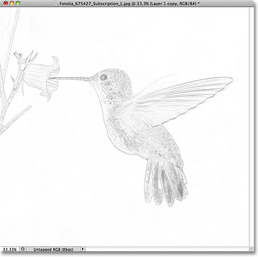Viewport: 258px width, 257px height.
Task: Click the horizontal scrollbar track at the bottom
Action: (167, 249)
